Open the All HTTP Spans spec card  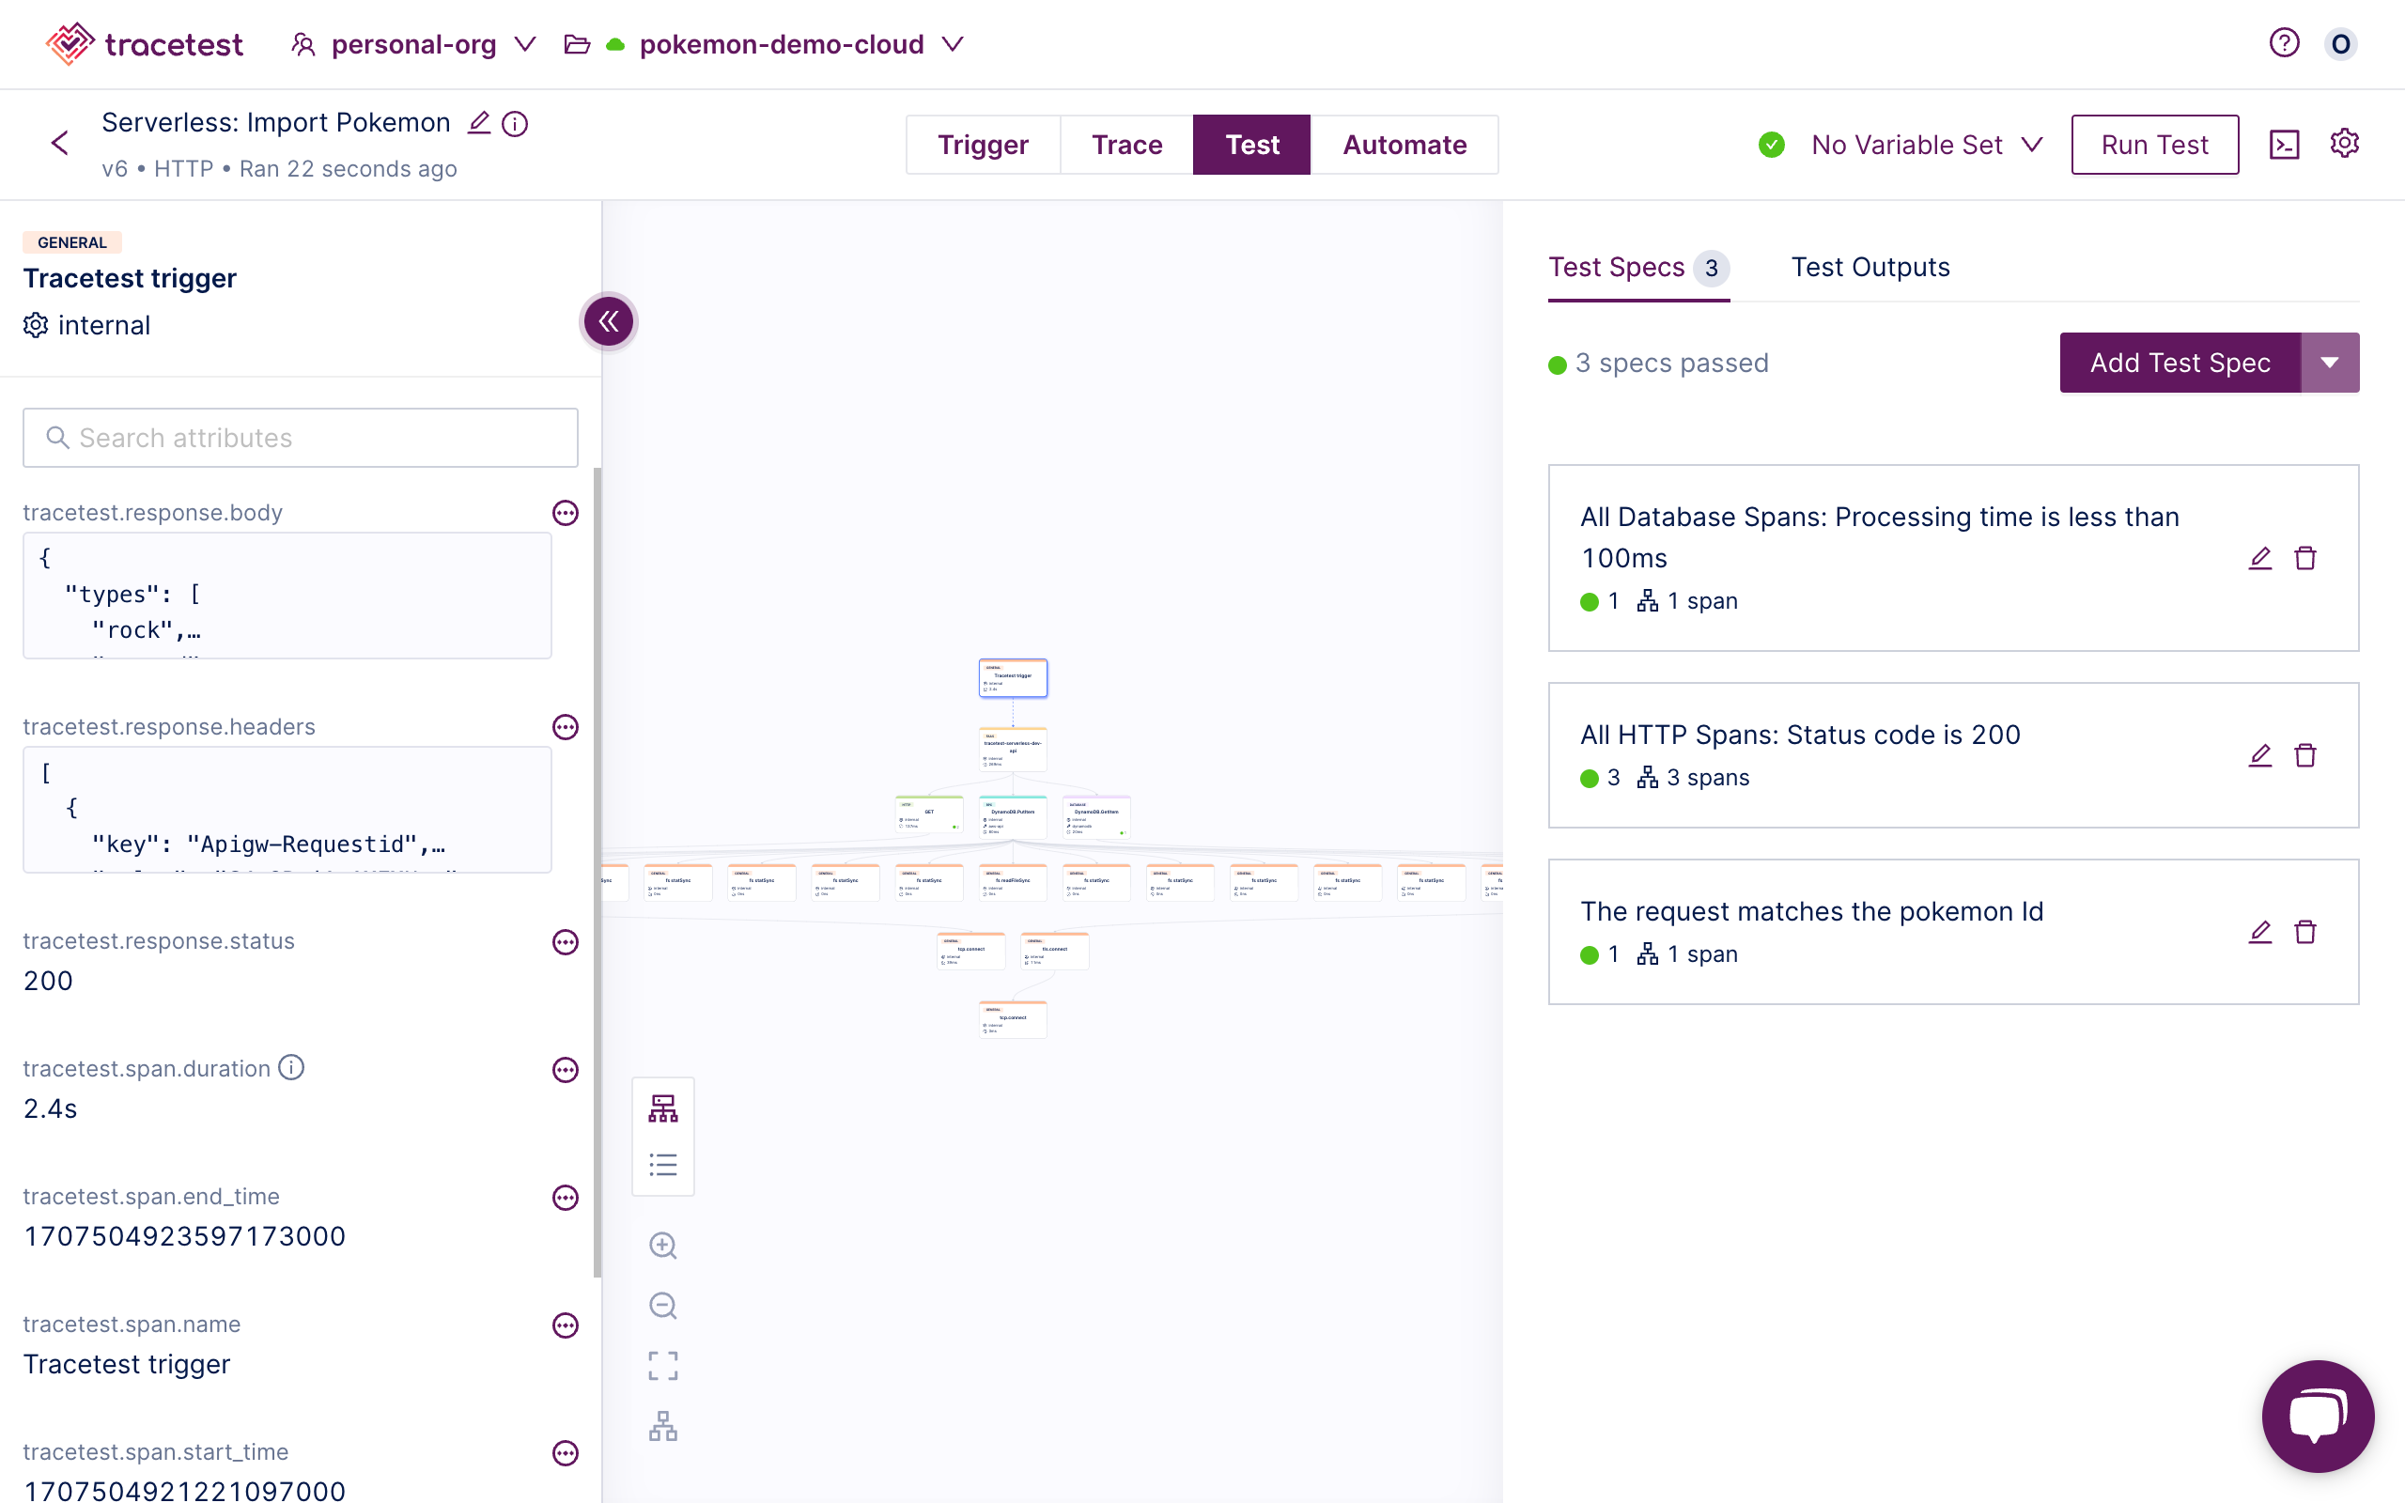[1953, 754]
